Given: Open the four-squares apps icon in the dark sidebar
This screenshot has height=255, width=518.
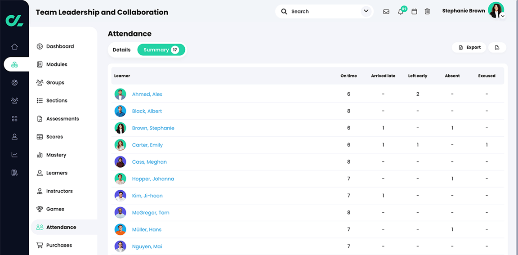Looking at the screenshot, I should pyautogui.click(x=14, y=119).
